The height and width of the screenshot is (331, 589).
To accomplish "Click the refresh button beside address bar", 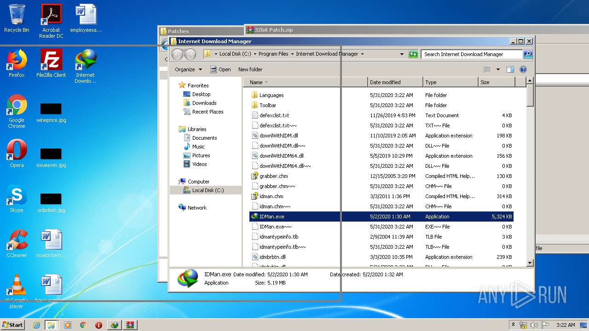I will [413, 54].
